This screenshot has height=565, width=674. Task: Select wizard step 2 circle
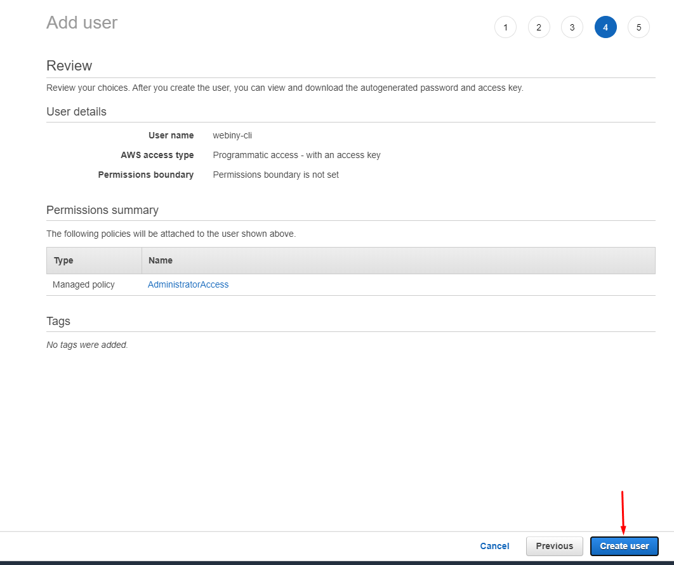click(x=539, y=27)
